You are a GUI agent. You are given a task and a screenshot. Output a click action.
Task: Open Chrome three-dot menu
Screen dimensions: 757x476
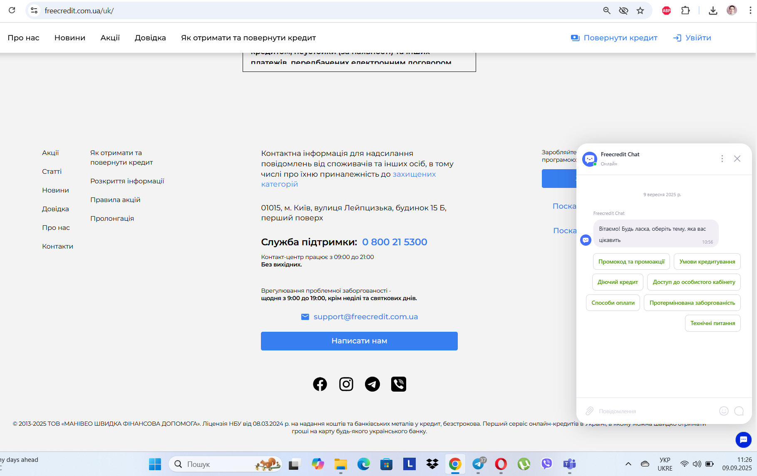(750, 10)
